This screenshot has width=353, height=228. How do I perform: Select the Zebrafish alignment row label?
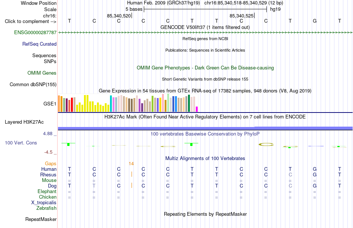[x=46, y=208]
